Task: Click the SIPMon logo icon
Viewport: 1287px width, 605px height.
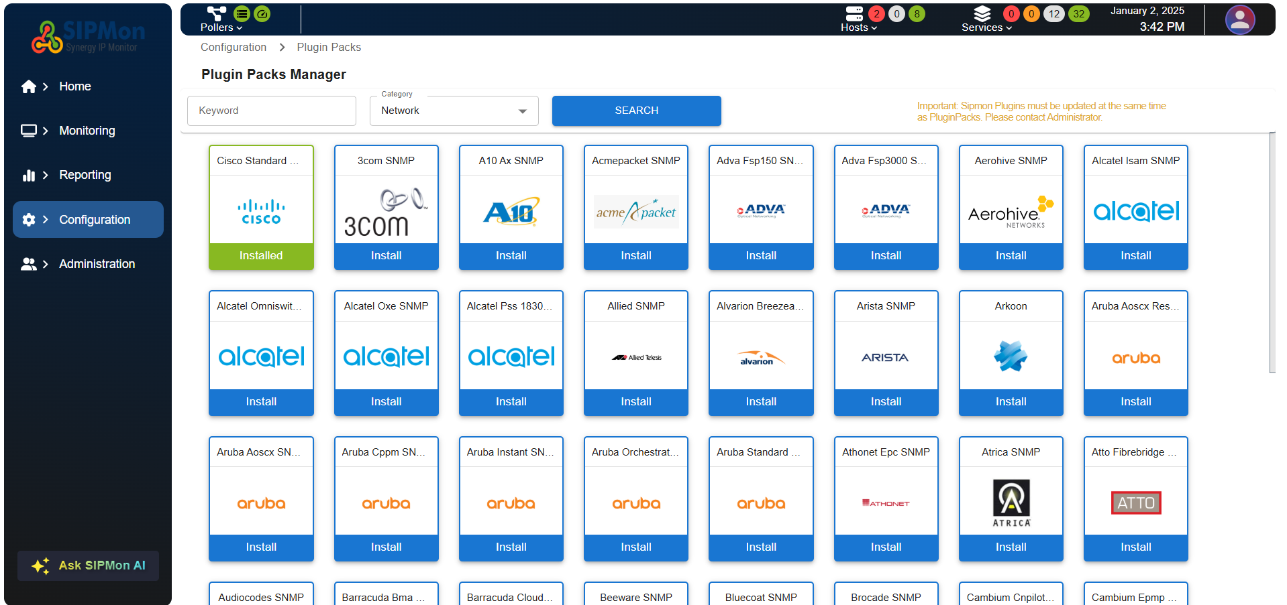Action: 47,37
